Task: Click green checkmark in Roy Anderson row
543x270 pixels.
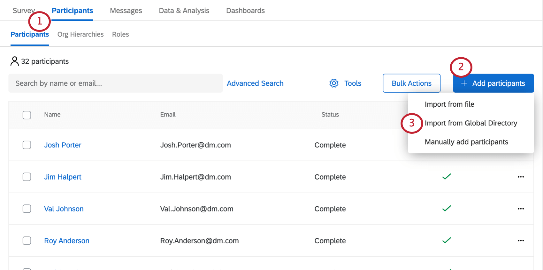Action: 447,240
